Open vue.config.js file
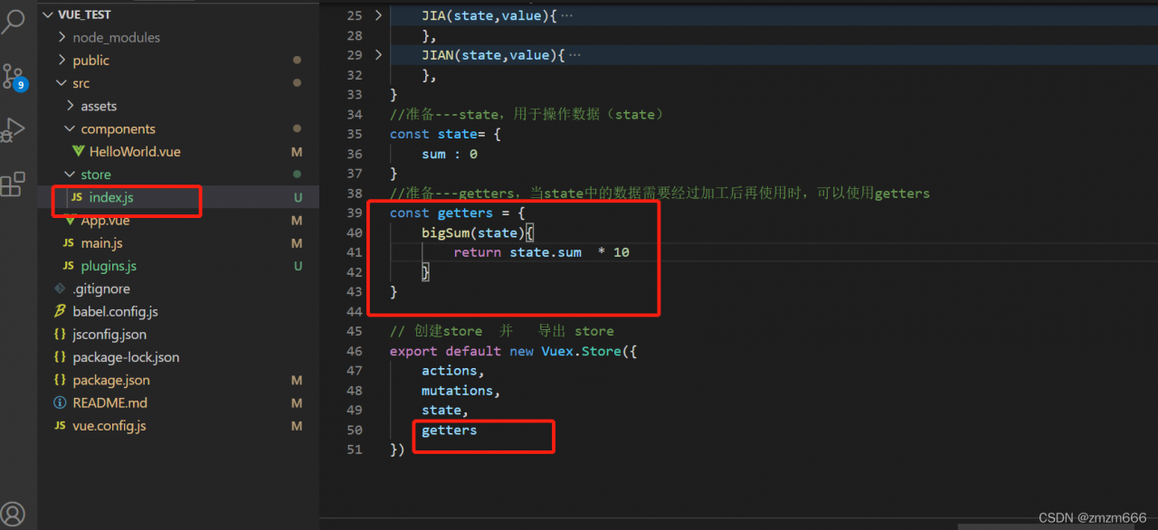This screenshot has width=1158, height=530. pos(109,425)
